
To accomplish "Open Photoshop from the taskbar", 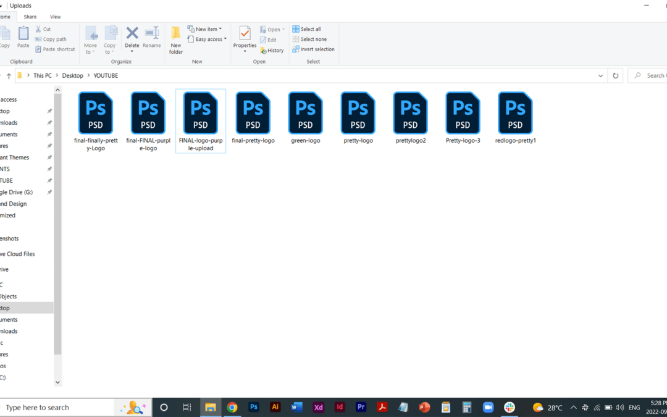I will [x=254, y=407].
